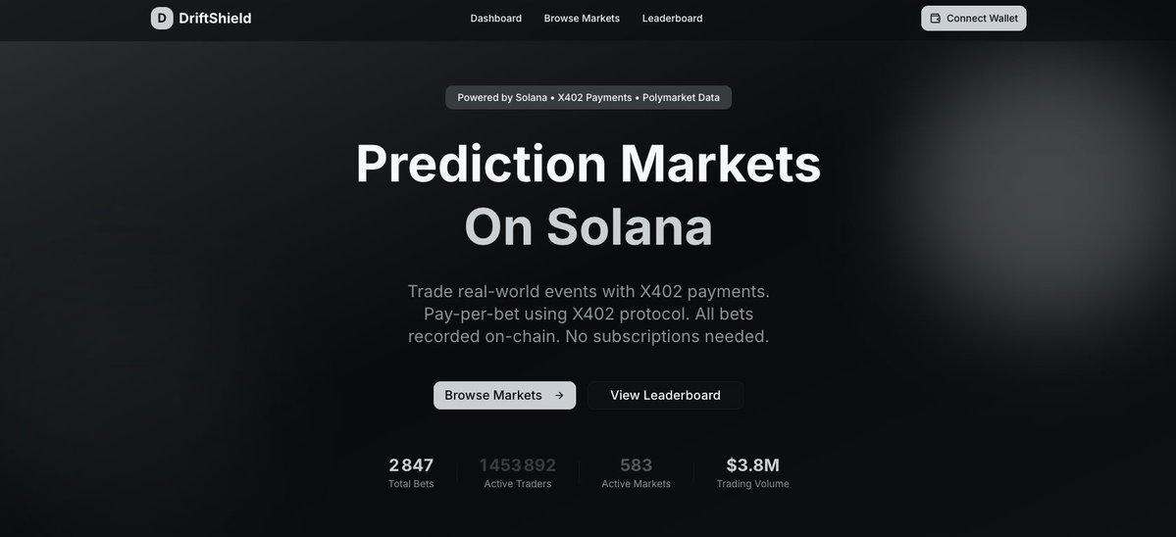The height and width of the screenshot is (537, 1176).
Task: Click the arrow icon on the hero Browse Markets button
Action: (x=559, y=396)
